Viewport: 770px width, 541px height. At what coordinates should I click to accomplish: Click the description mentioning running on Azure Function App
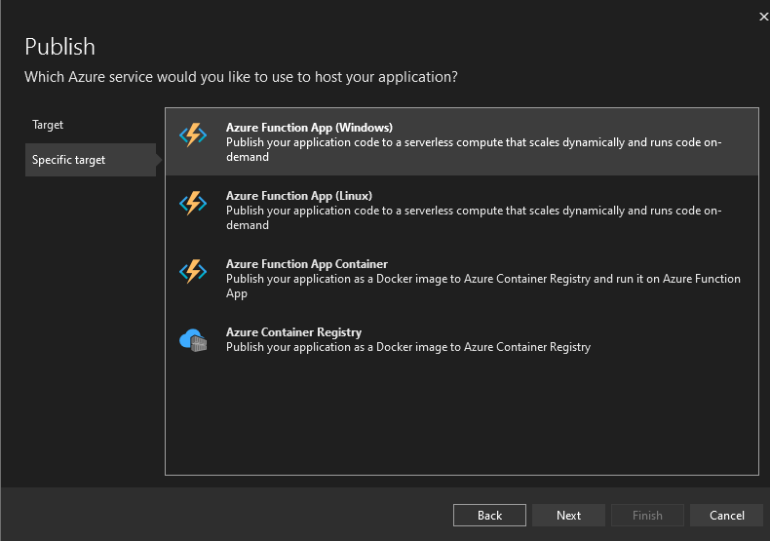pos(482,286)
